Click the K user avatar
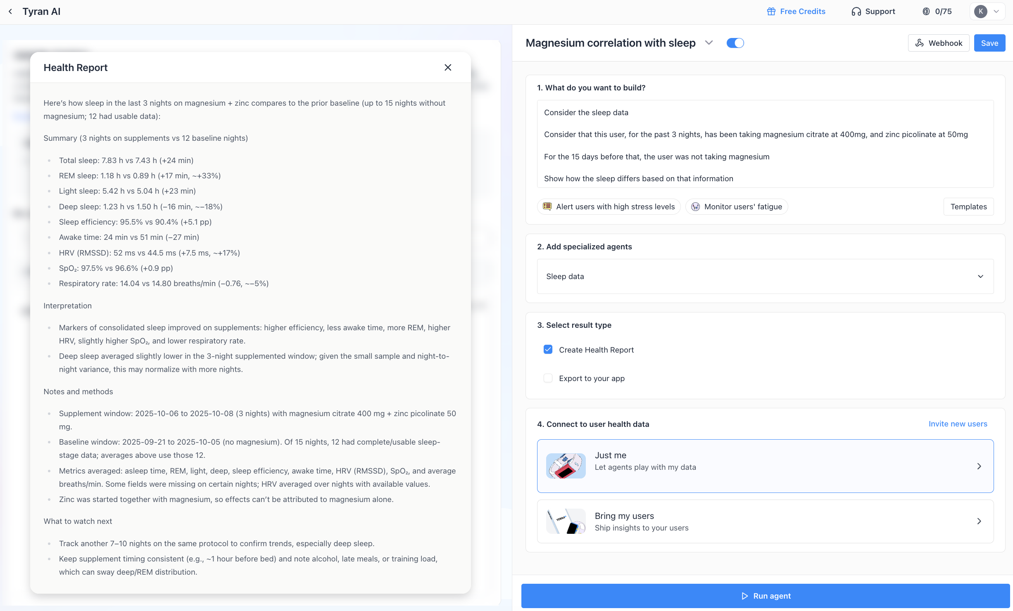1013x611 pixels. (x=980, y=12)
